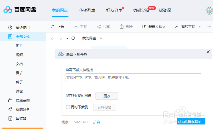Click 我的网盘 in the breadcrumb path
This screenshot has height=129, width=213.
pos(89,38)
